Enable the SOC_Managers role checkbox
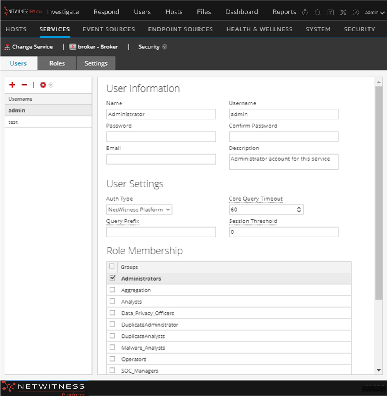This screenshot has height=396, width=387. click(112, 371)
